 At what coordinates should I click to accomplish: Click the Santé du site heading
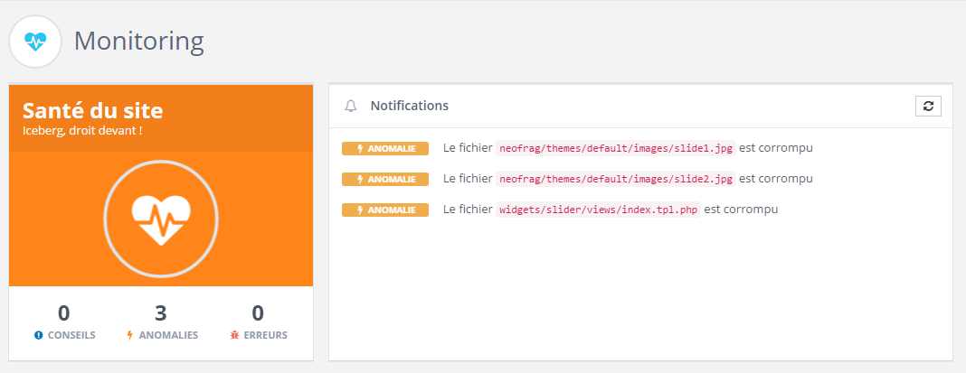tap(92, 111)
